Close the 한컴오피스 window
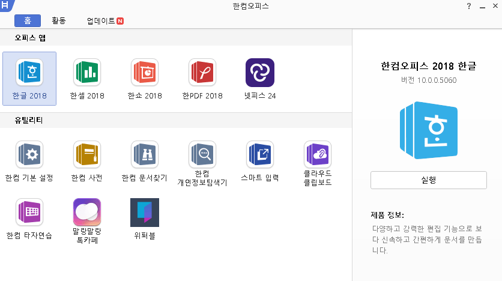502x281 pixels. point(495,6)
